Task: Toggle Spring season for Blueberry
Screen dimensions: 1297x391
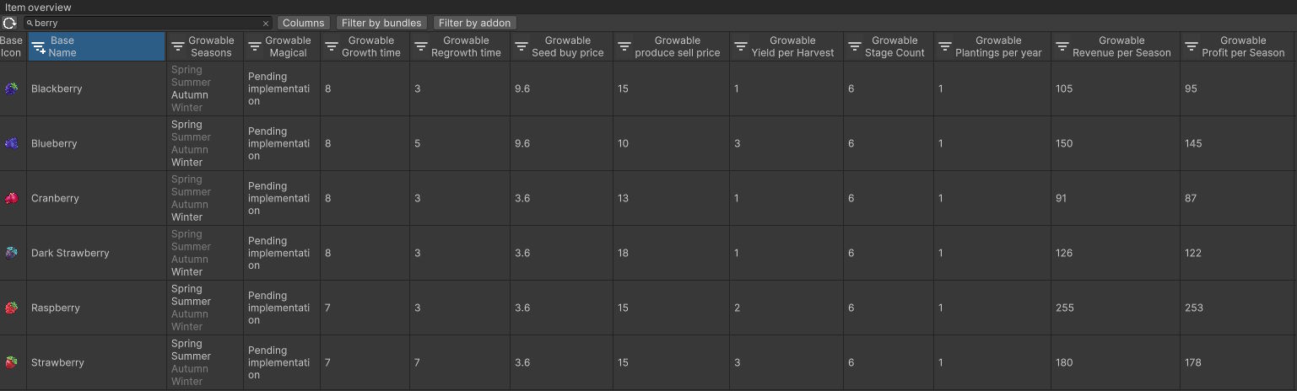Action: click(x=186, y=125)
